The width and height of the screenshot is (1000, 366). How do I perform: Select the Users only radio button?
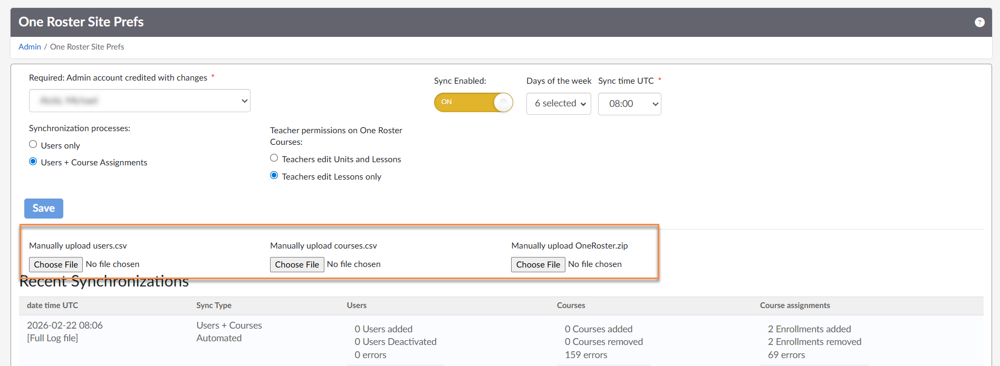pos(33,145)
